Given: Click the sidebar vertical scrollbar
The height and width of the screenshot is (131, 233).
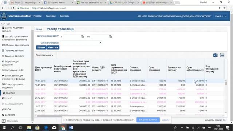Looking at the screenshot, I should (x=32, y=75).
